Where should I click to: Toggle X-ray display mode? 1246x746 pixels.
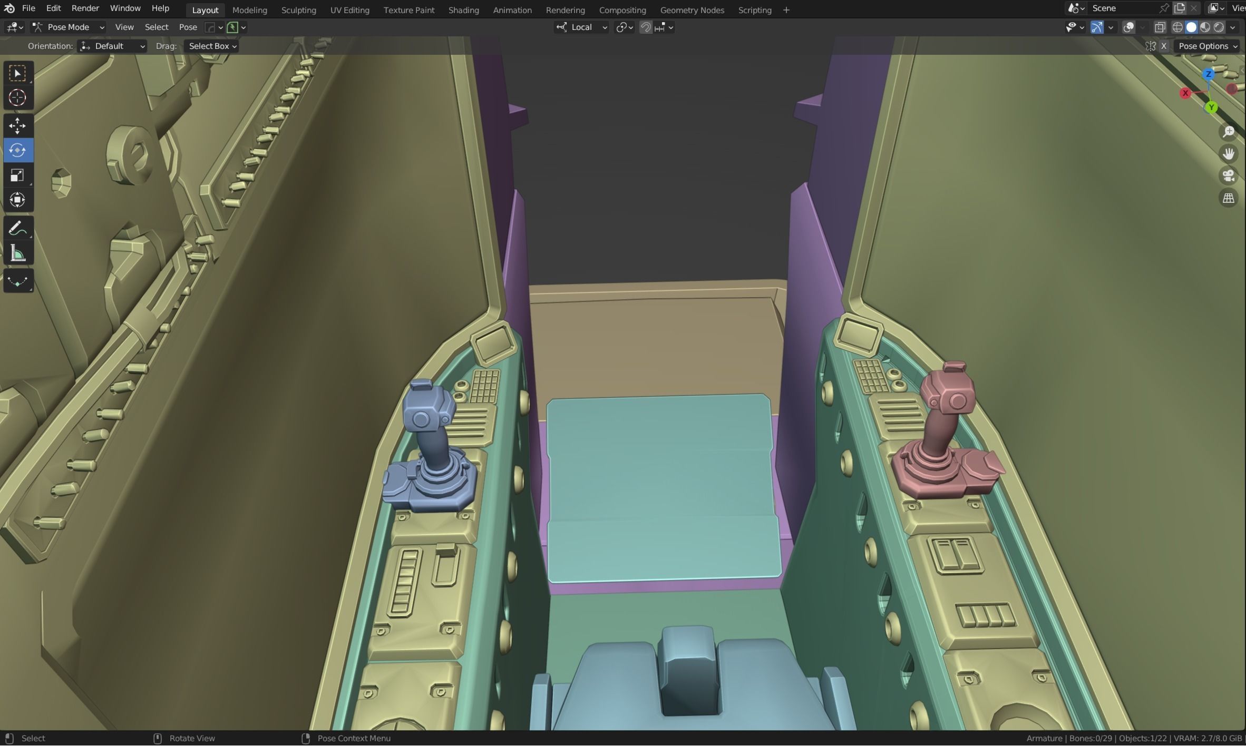1160,27
